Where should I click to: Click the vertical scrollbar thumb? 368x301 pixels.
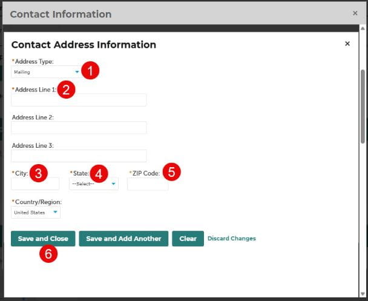coord(363,107)
